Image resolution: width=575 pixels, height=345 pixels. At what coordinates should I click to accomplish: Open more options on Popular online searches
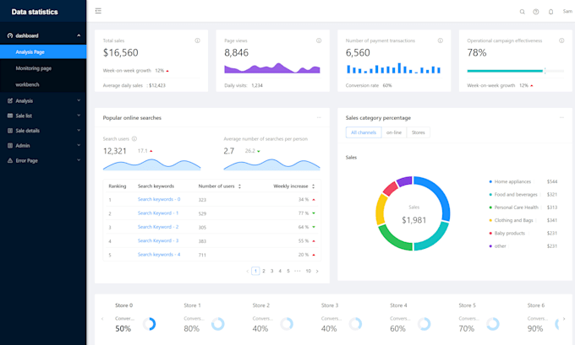[x=319, y=117]
